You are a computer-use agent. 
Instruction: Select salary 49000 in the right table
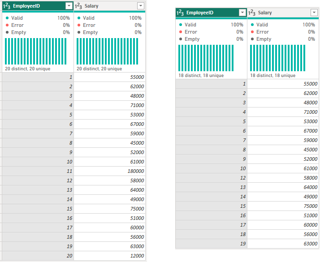point(283,197)
